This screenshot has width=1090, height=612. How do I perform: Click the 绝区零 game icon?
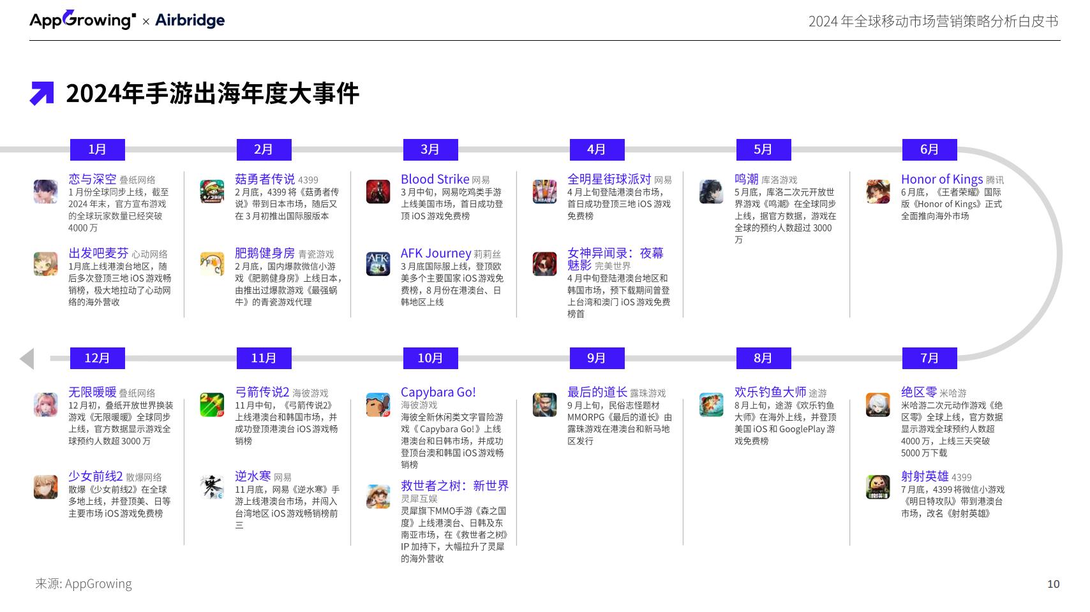[878, 405]
